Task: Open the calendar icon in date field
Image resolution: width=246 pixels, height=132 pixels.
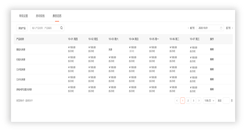Action: tap(221, 28)
